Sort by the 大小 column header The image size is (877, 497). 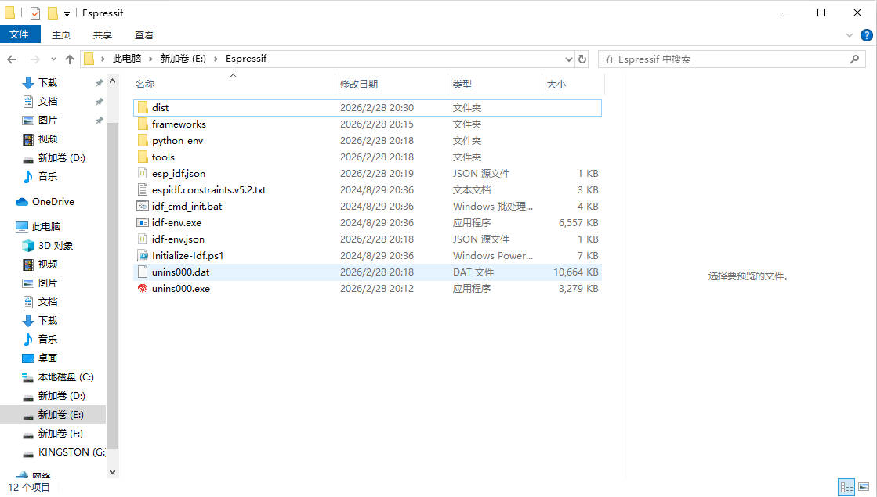point(556,85)
